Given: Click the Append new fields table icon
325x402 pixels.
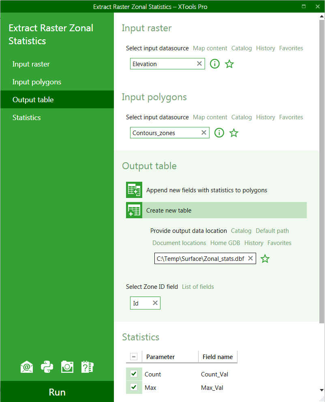Looking at the screenshot, I should (134, 190).
